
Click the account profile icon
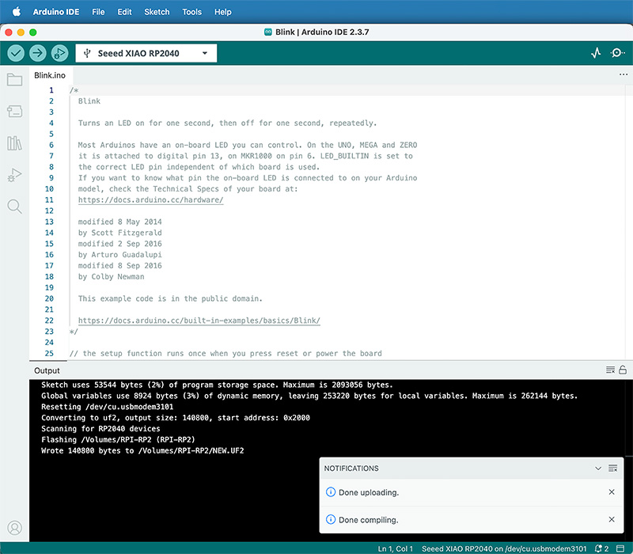point(14,528)
